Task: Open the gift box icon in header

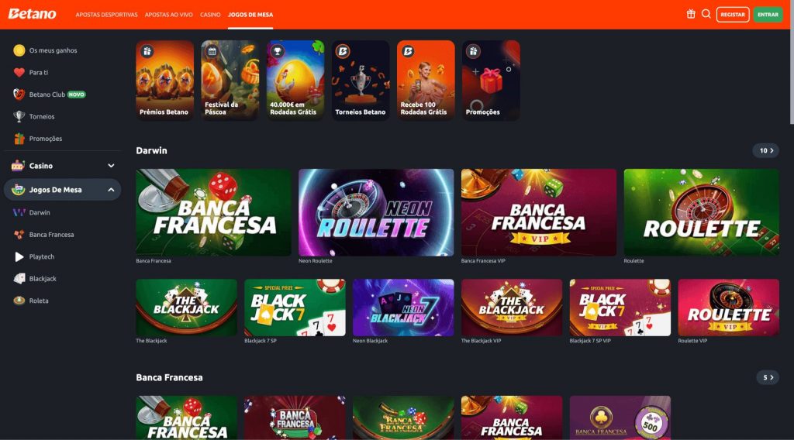Action: pyautogui.click(x=691, y=14)
